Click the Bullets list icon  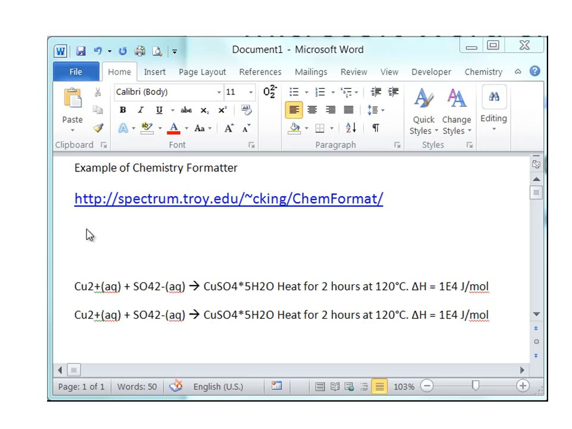(x=294, y=92)
